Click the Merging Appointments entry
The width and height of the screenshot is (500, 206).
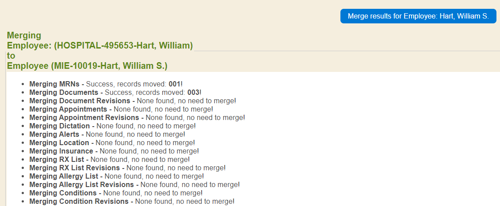(121, 109)
